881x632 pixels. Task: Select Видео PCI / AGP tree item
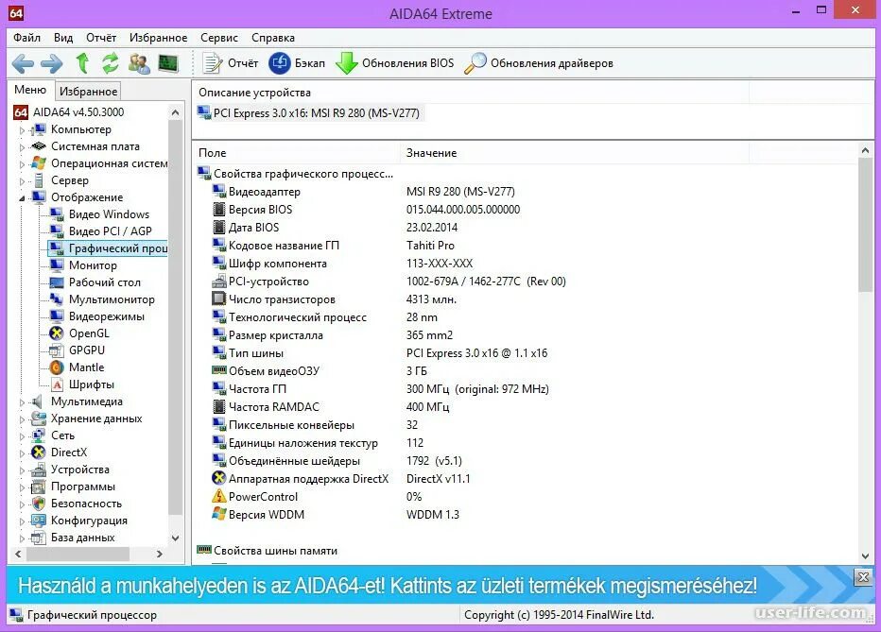point(110,231)
